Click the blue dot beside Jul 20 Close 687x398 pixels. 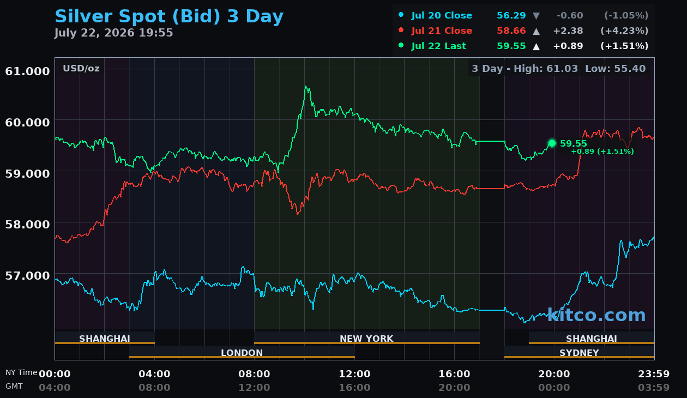pyautogui.click(x=401, y=15)
